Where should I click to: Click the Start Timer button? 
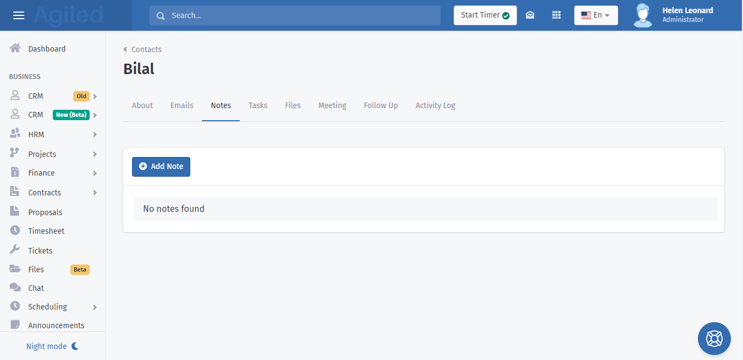(x=485, y=15)
